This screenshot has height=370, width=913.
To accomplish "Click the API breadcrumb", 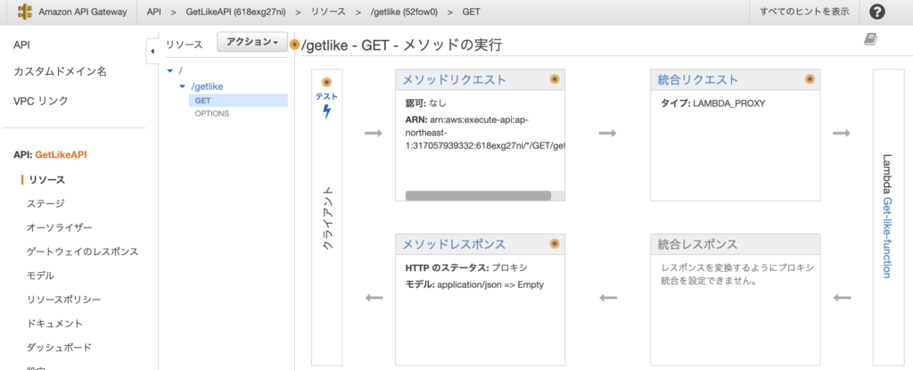I will (x=154, y=12).
